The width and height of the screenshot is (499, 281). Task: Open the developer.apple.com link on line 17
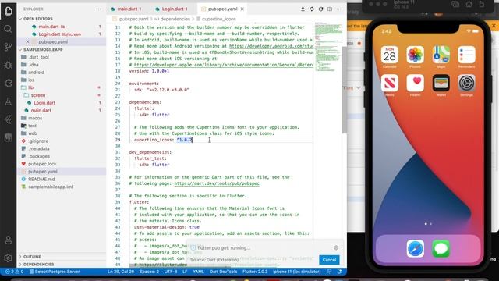pos(224,65)
